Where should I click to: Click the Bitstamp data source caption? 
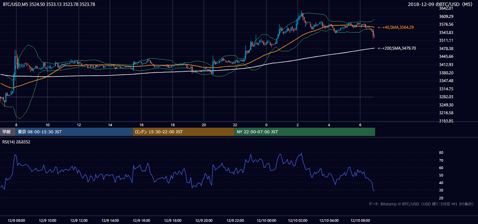click(421, 204)
